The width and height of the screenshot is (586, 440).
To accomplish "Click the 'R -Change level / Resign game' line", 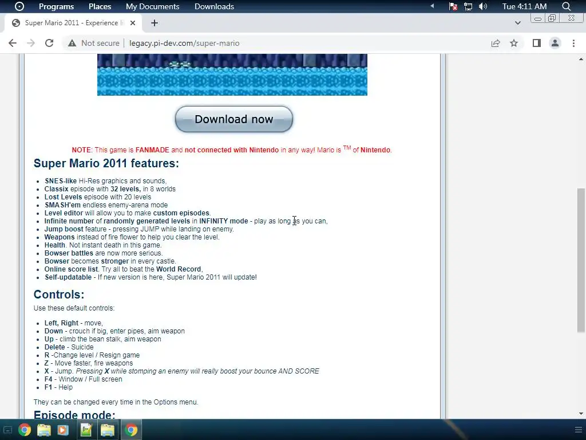I will 92,355.
